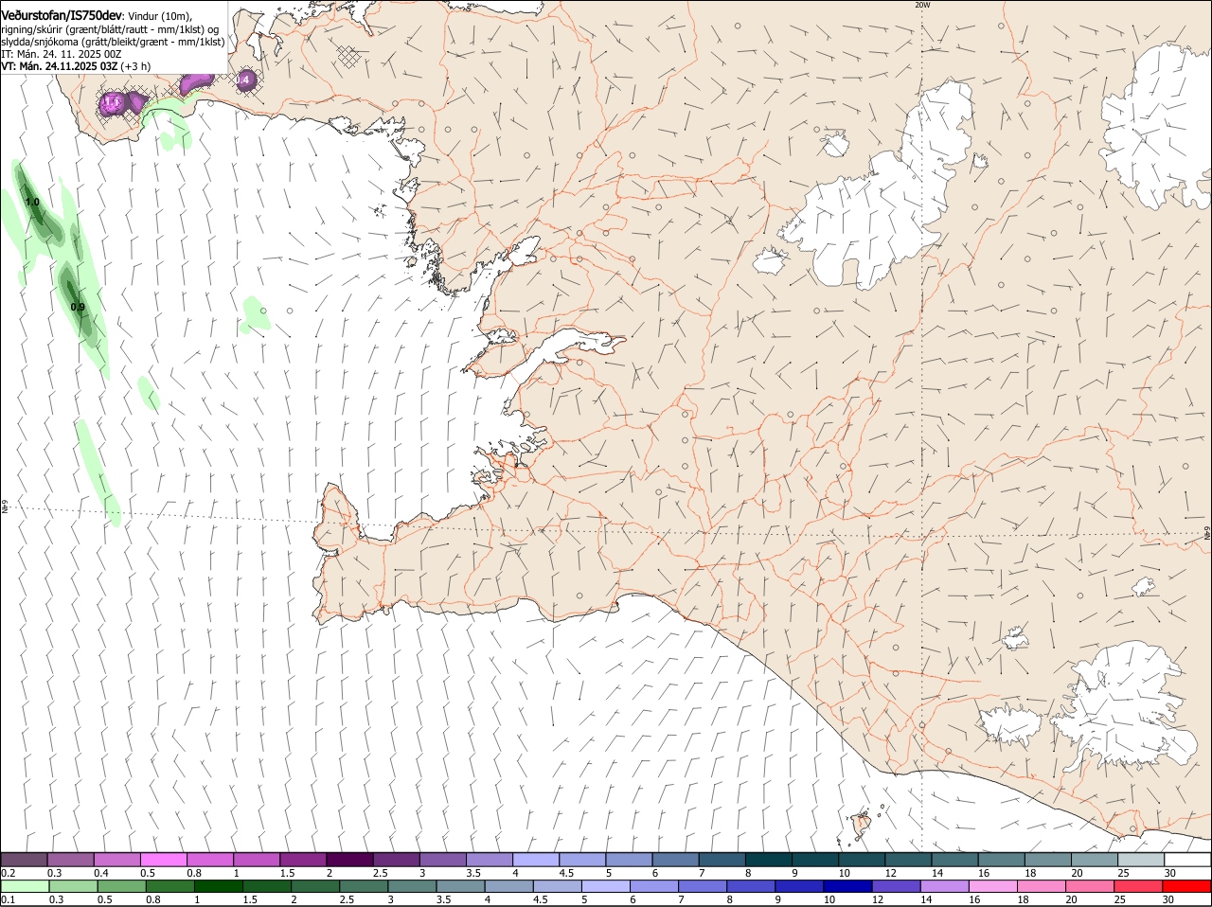
Task: Select the darkest purple swatch starting at 2
Action: pos(349,860)
